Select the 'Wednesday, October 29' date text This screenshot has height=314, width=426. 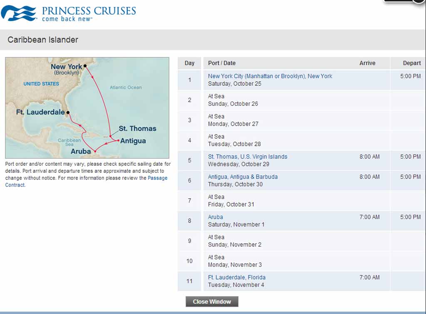238,164
